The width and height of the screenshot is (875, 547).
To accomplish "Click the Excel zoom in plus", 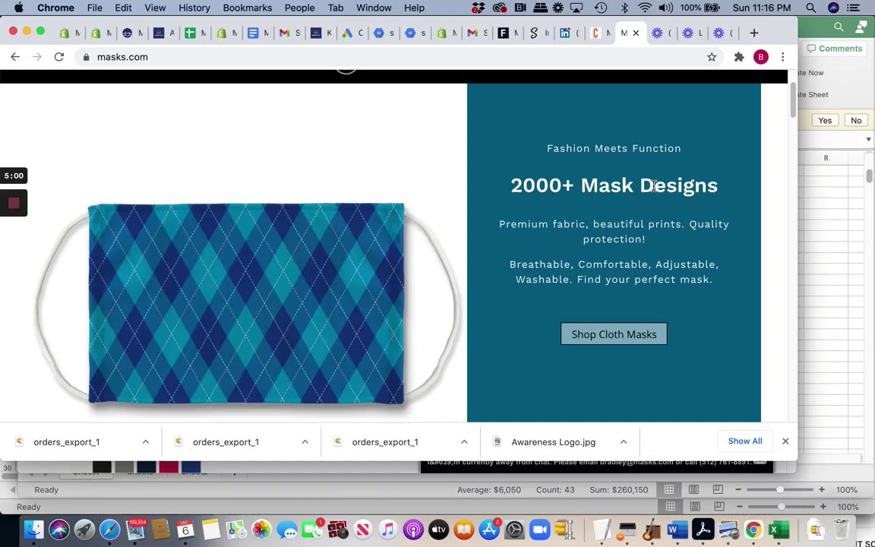I will pyautogui.click(x=821, y=489).
